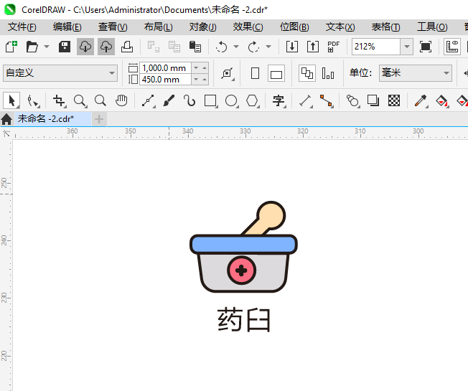
Task: Open the 效果(C) menu
Action: point(248,27)
